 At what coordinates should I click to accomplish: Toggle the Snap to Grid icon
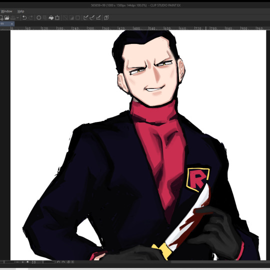[x=98, y=17]
